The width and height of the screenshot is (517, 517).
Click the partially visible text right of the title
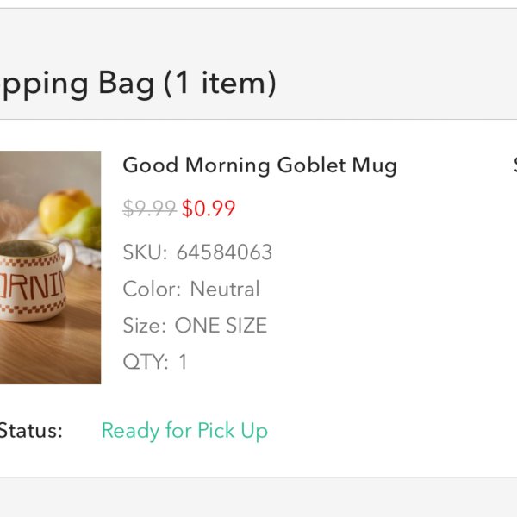[x=515, y=165]
